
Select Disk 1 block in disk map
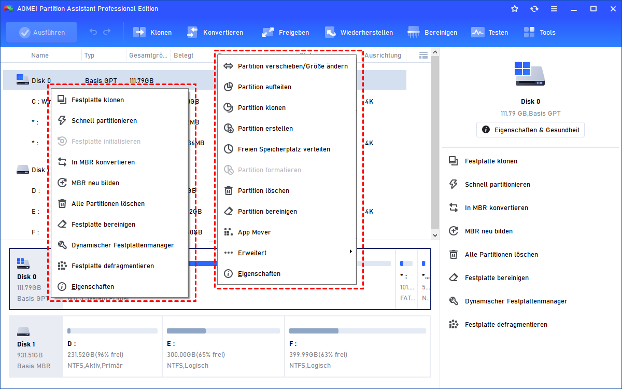(36, 346)
